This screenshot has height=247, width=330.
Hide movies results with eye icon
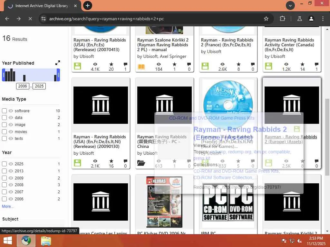coord(11,132)
